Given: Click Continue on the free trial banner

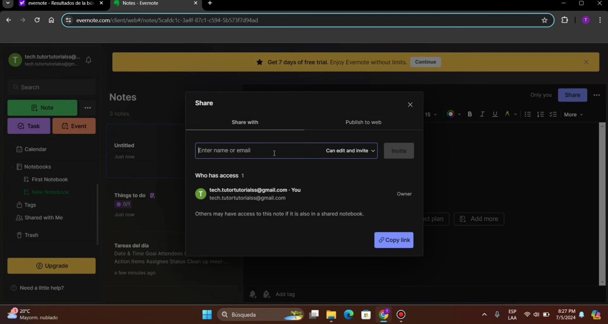Looking at the screenshot, I should pyautogui.click(x=425, y=62).
